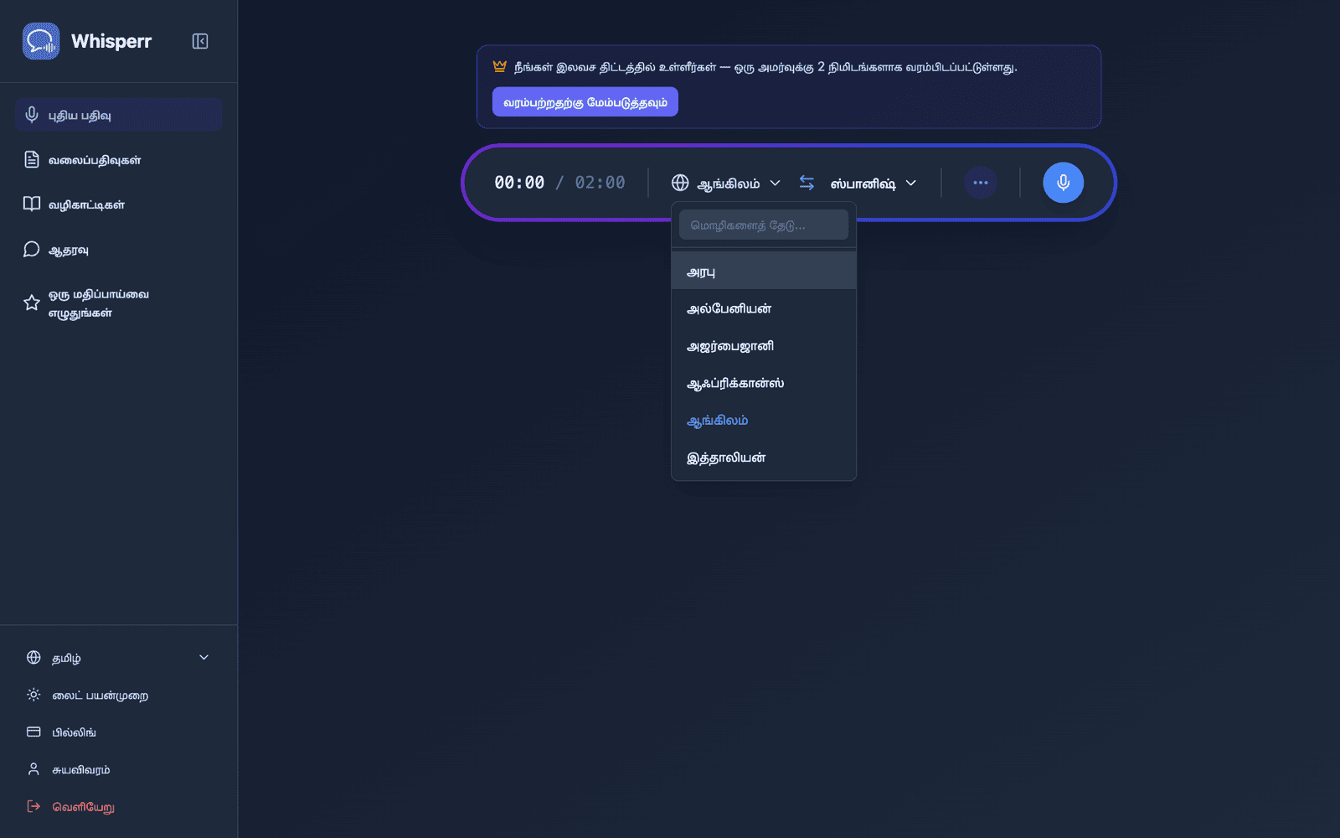Click the sun icon for light mode
Screen dimensions: 1340x838
click(33, 695)
